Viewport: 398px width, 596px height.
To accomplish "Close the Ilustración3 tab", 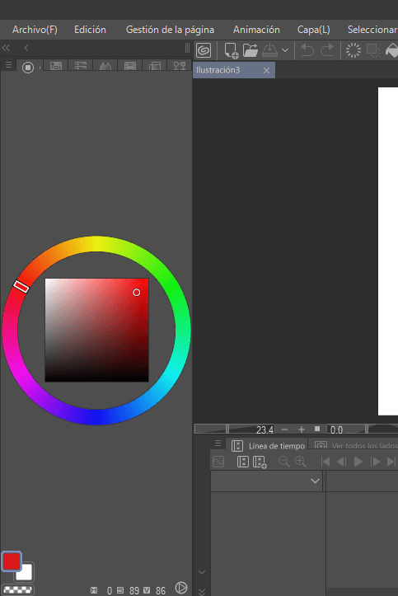I will tap(267, 70).
